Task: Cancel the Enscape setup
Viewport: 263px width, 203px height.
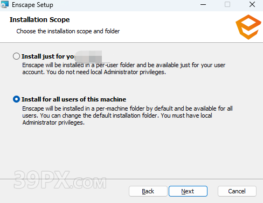Action: point(237,191)
